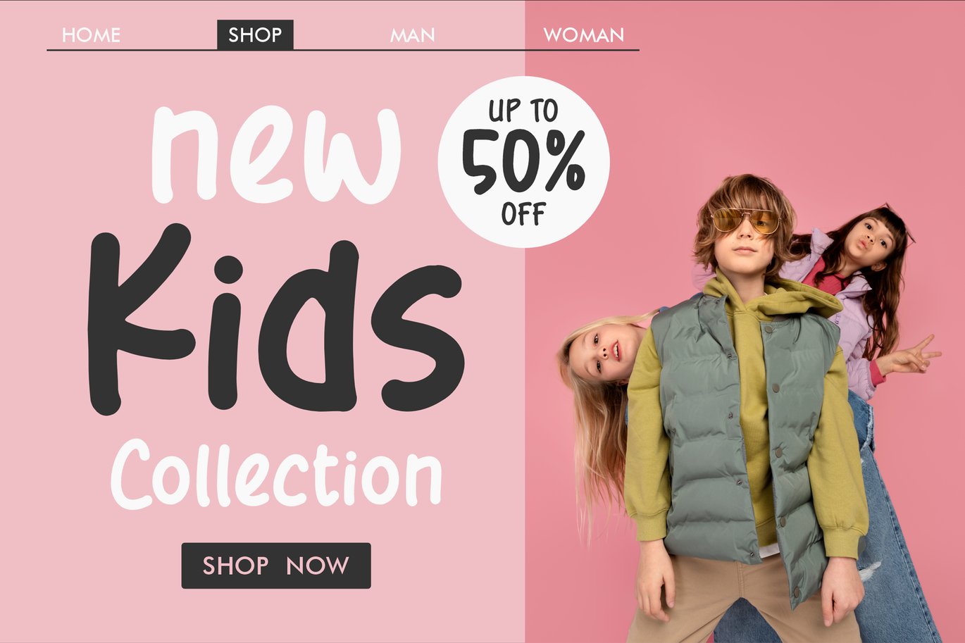Select the highlighted SHOP tab

tap(255, 35)
